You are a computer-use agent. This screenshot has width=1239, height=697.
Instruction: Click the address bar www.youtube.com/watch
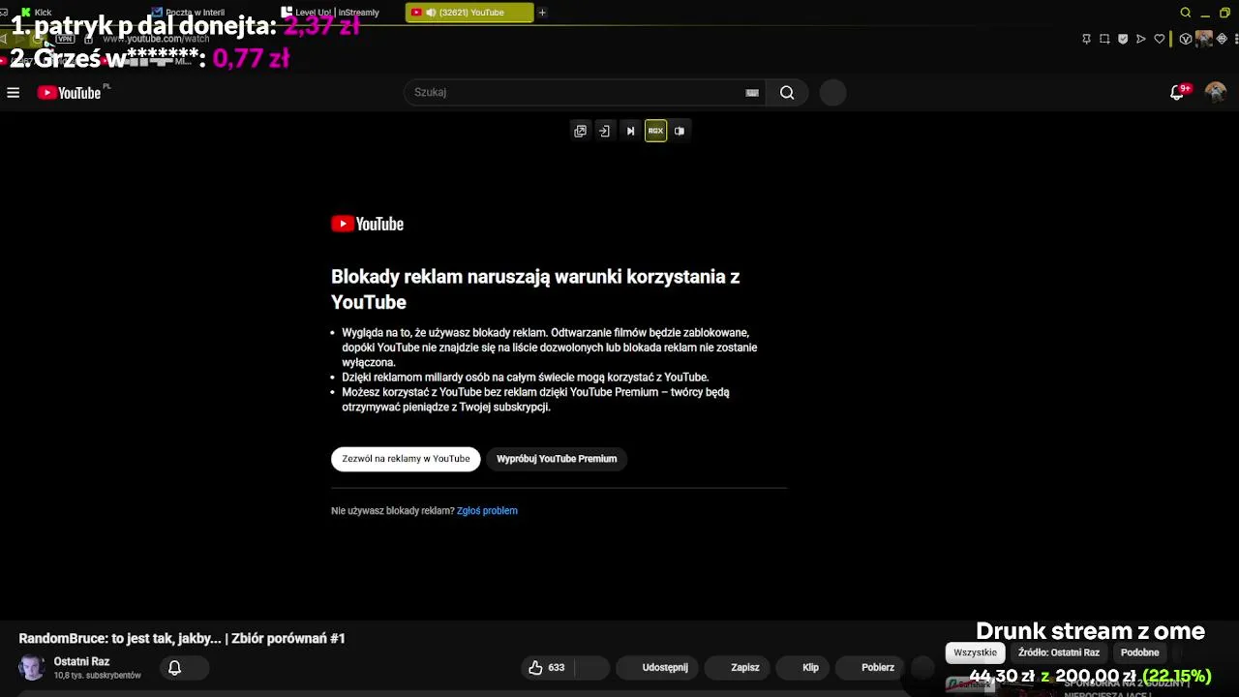(x=155, y=39)
